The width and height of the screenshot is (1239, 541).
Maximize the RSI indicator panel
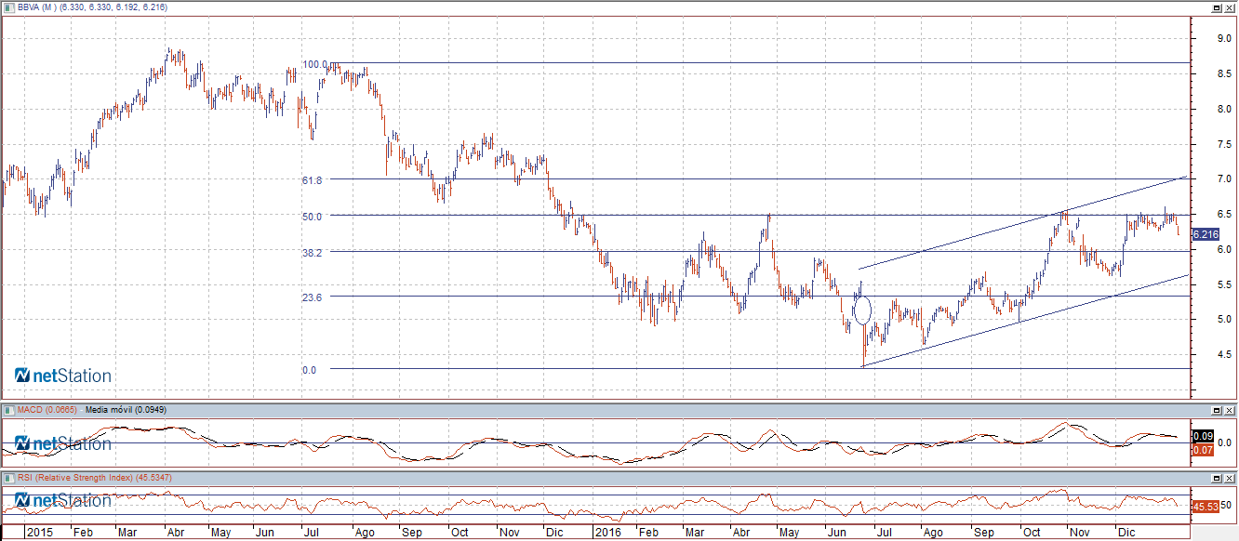point(1217,478)
